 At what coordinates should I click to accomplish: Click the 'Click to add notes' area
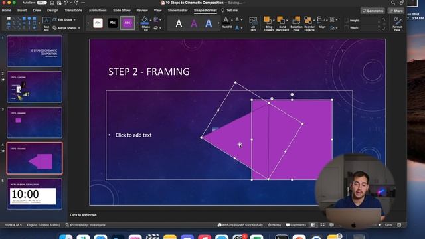coord(83,215)
